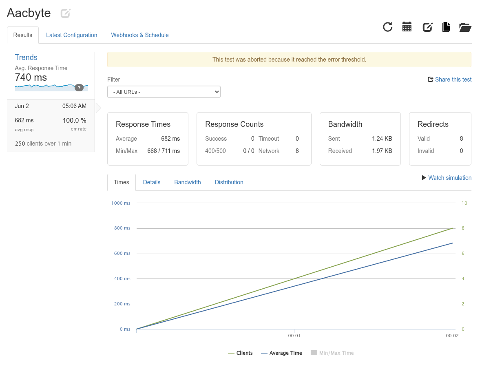Viewport: 491px width, 389px height.
Task: Click the Trends heading link
Action: pos(26,57)
